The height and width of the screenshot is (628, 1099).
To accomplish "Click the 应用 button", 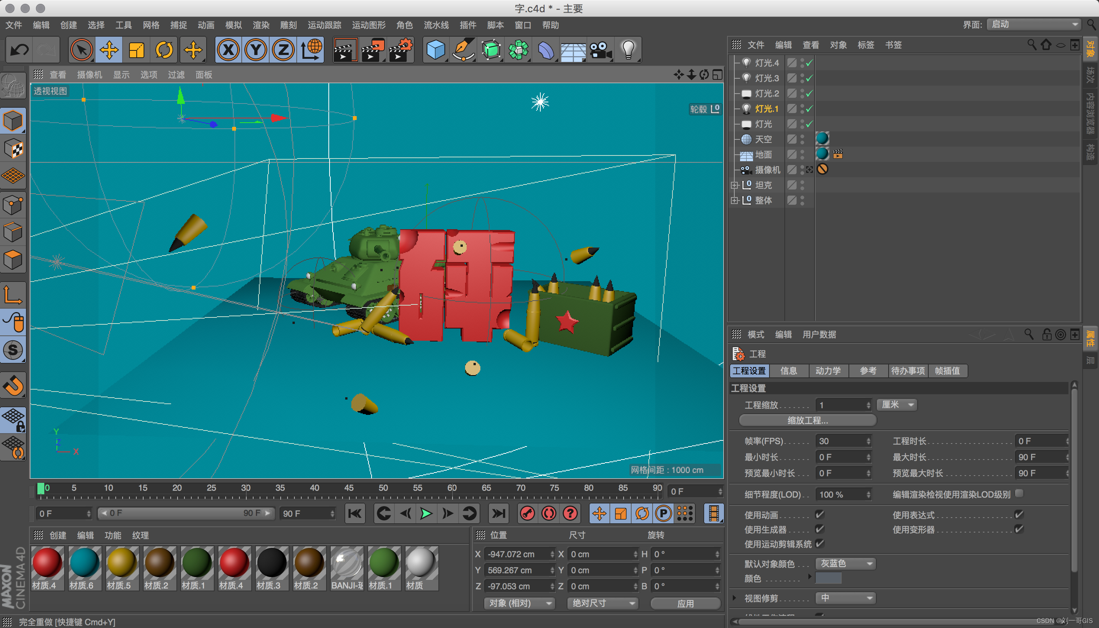I will pyautogui.click(x=685, y=603).
